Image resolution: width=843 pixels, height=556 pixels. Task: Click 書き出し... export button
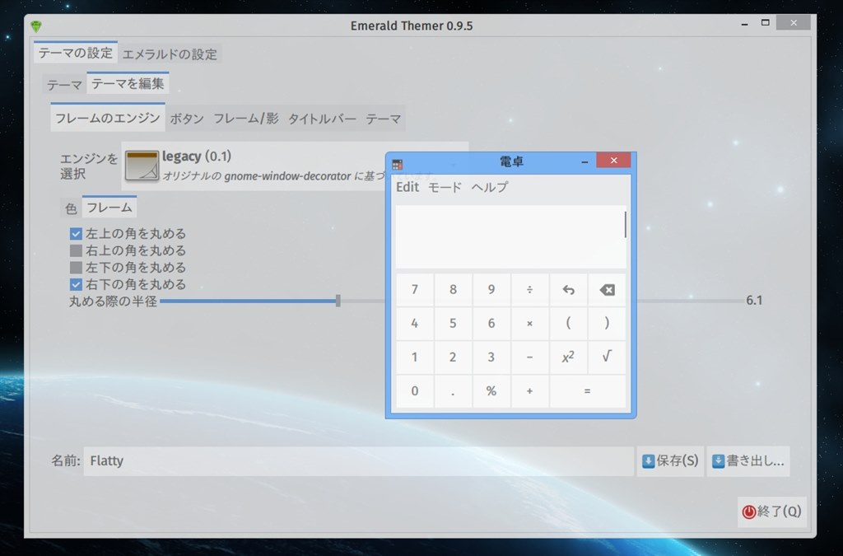(x=748, y=460)
